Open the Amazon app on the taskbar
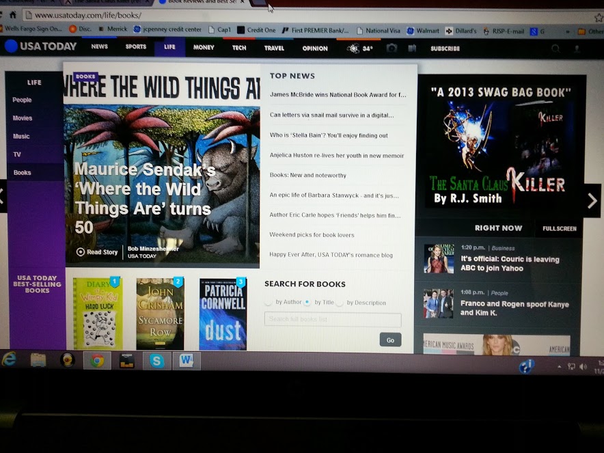This screenshot has width=604, height=453. click(126, 361)
